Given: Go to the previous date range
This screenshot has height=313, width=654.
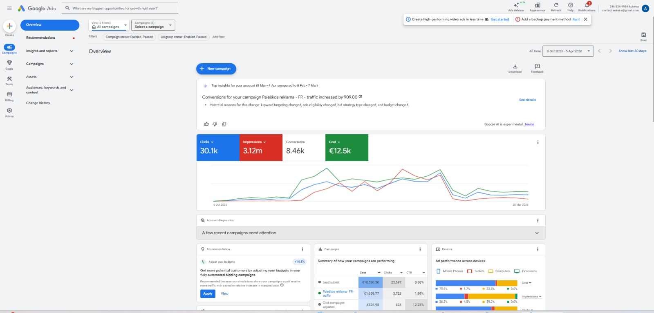Looking at the screenshot, I should 599,51.
